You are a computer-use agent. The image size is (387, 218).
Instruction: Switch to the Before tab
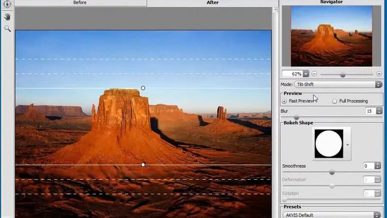click(x=80, y=2)
